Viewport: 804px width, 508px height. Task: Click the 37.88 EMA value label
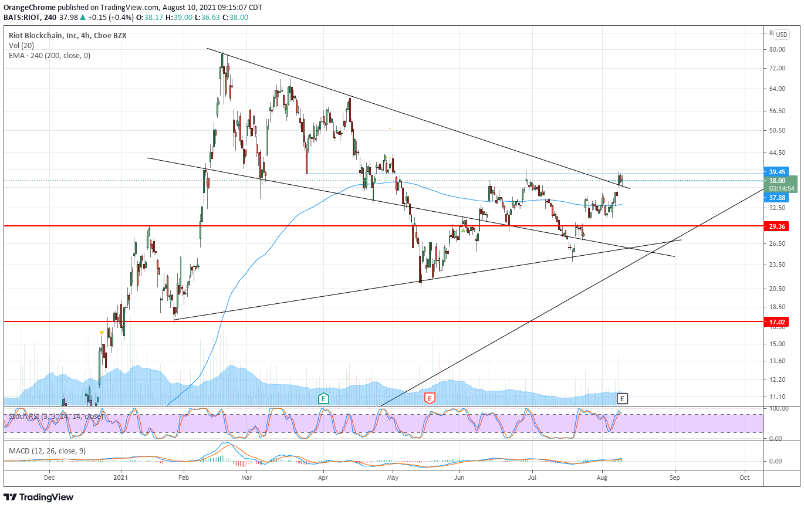click(x=777, y=198)
